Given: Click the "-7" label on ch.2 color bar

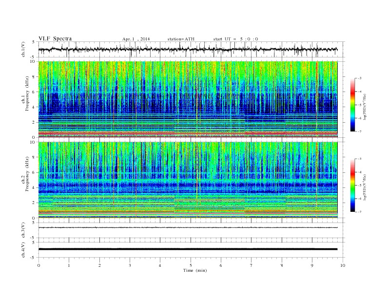Looking at the screenshot, I should [359, 212].
